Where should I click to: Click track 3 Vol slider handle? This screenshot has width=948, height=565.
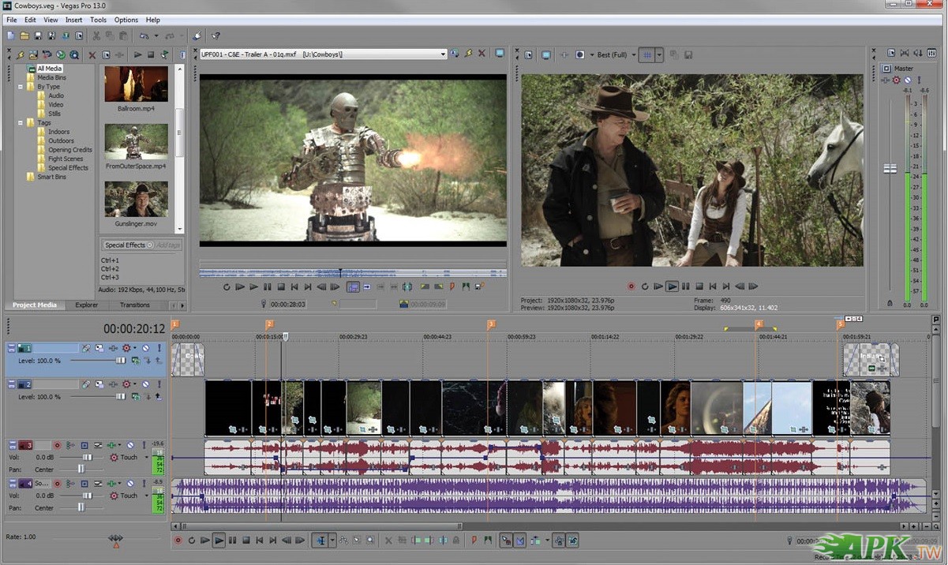click(x=88, y=457)
